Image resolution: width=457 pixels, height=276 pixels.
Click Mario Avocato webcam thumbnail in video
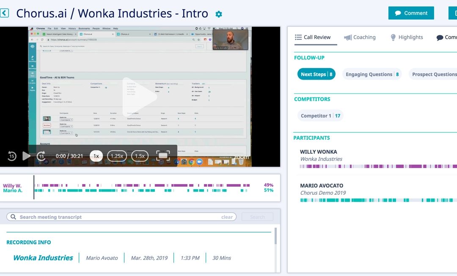click(x=231, y=39)
